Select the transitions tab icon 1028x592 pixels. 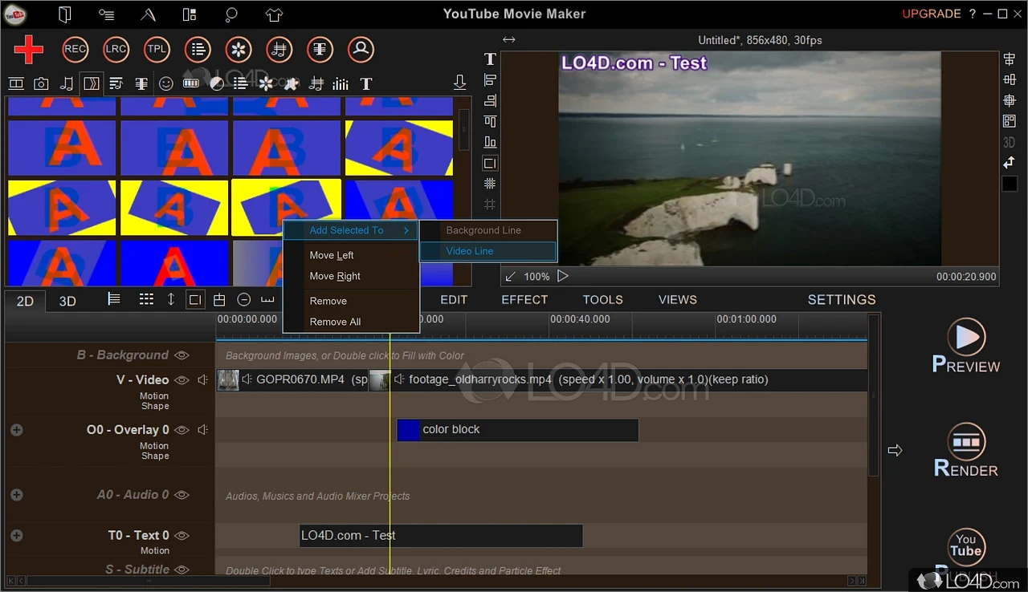[92, 83]
